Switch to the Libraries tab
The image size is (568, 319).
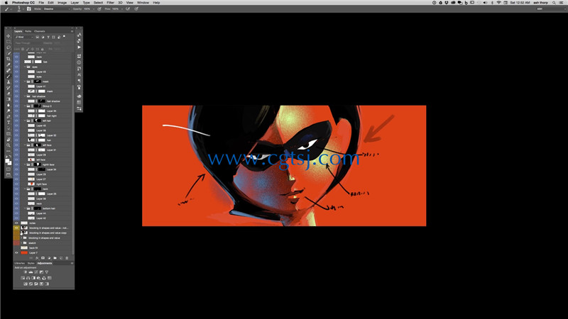point(20,263)
